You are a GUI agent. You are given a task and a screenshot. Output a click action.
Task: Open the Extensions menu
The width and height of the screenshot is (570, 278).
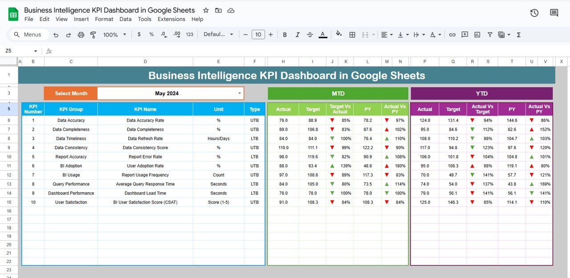171,19
